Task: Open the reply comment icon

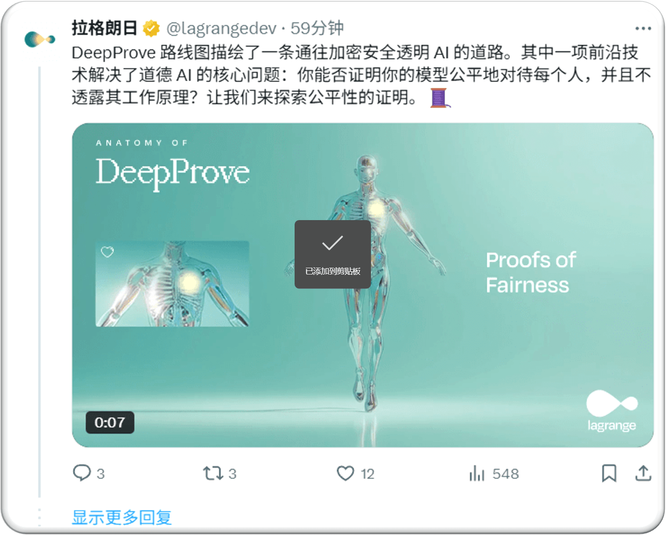Action: [82, 473]
